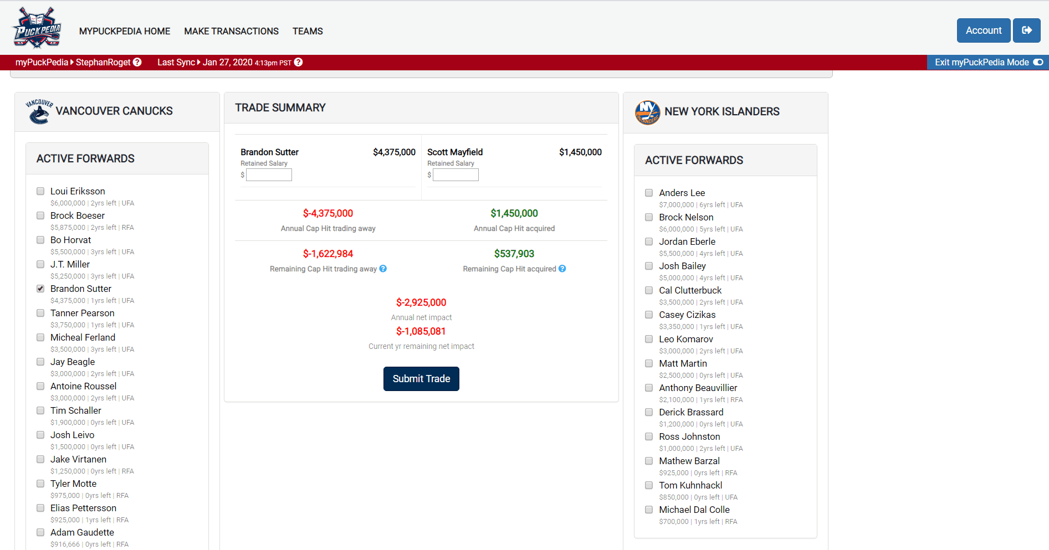Uncheck the Brandon Sutter checkbox
The height and width of the screenshot is (550, 1049).
coord(40,289)
